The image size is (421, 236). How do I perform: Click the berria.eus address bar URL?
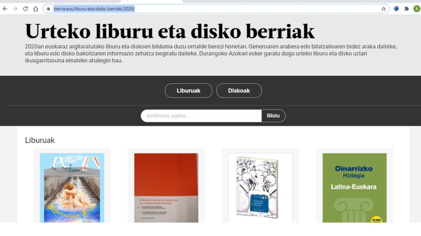94,9
